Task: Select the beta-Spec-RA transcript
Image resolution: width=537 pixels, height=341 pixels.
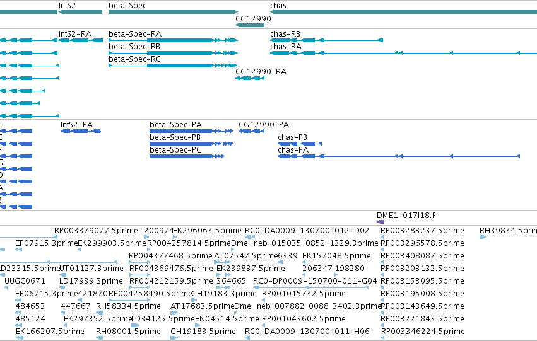Action: point(173,40)
